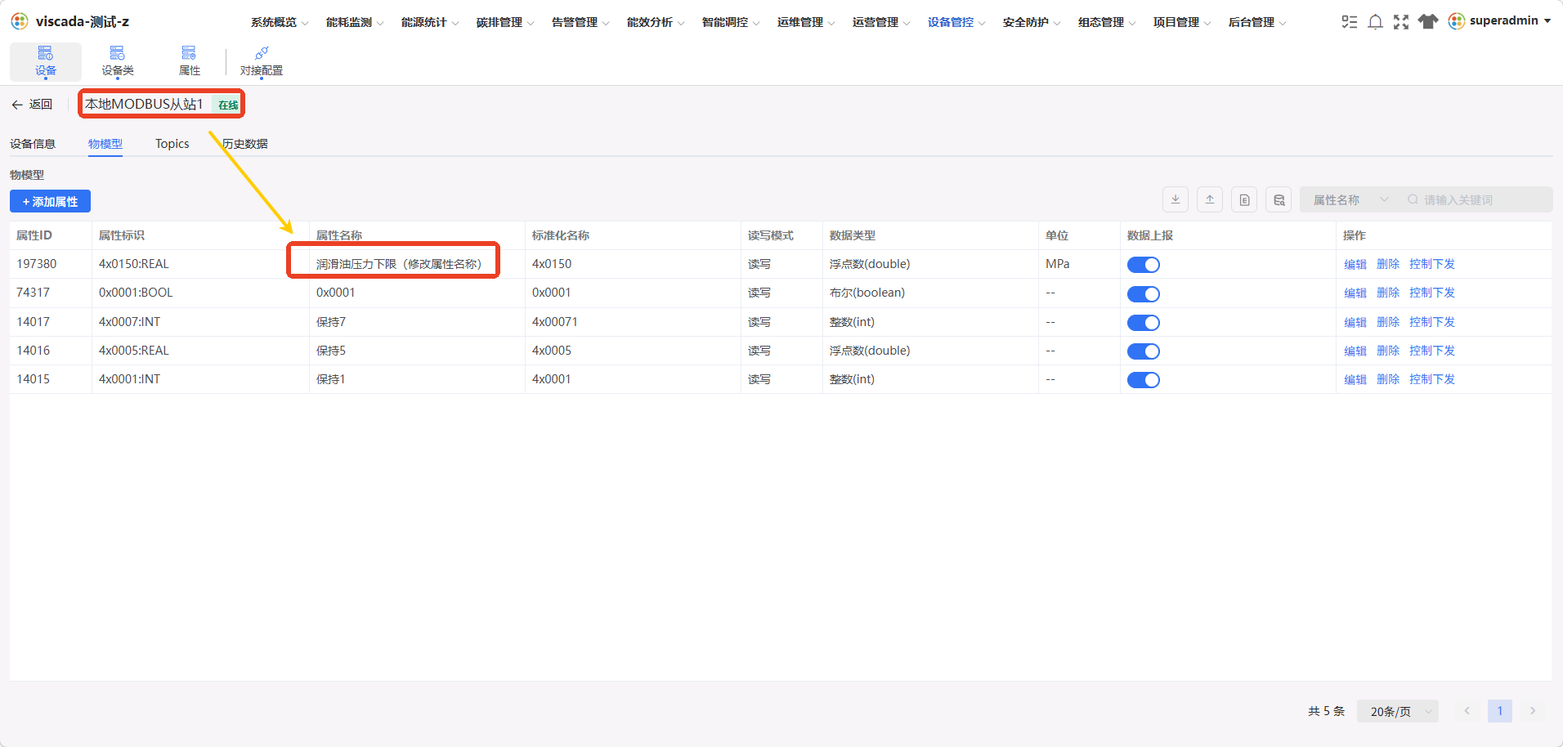Click the download/import icon button

pyautogui.click(x=1176, y=199)
